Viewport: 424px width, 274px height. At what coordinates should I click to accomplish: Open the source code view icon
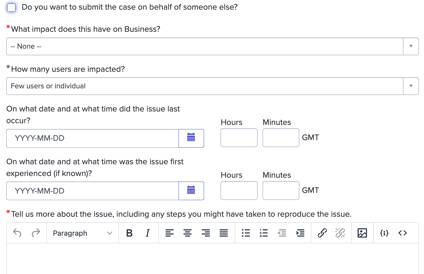pos(402,233)
